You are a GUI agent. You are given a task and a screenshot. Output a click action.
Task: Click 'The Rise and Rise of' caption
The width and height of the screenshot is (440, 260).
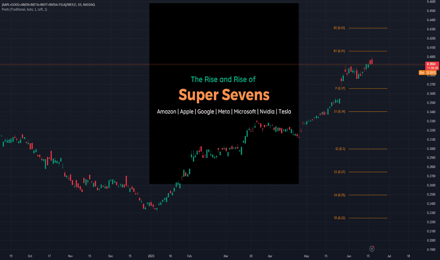tap(223, 79)
